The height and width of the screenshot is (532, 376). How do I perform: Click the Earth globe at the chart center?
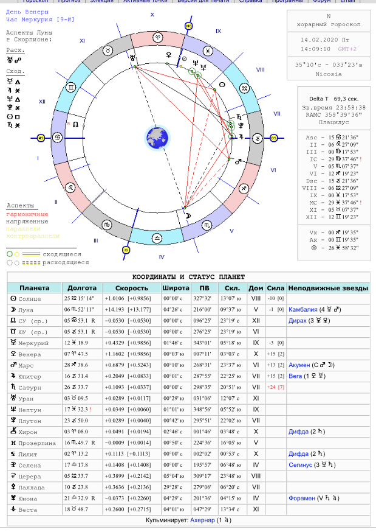157,138
